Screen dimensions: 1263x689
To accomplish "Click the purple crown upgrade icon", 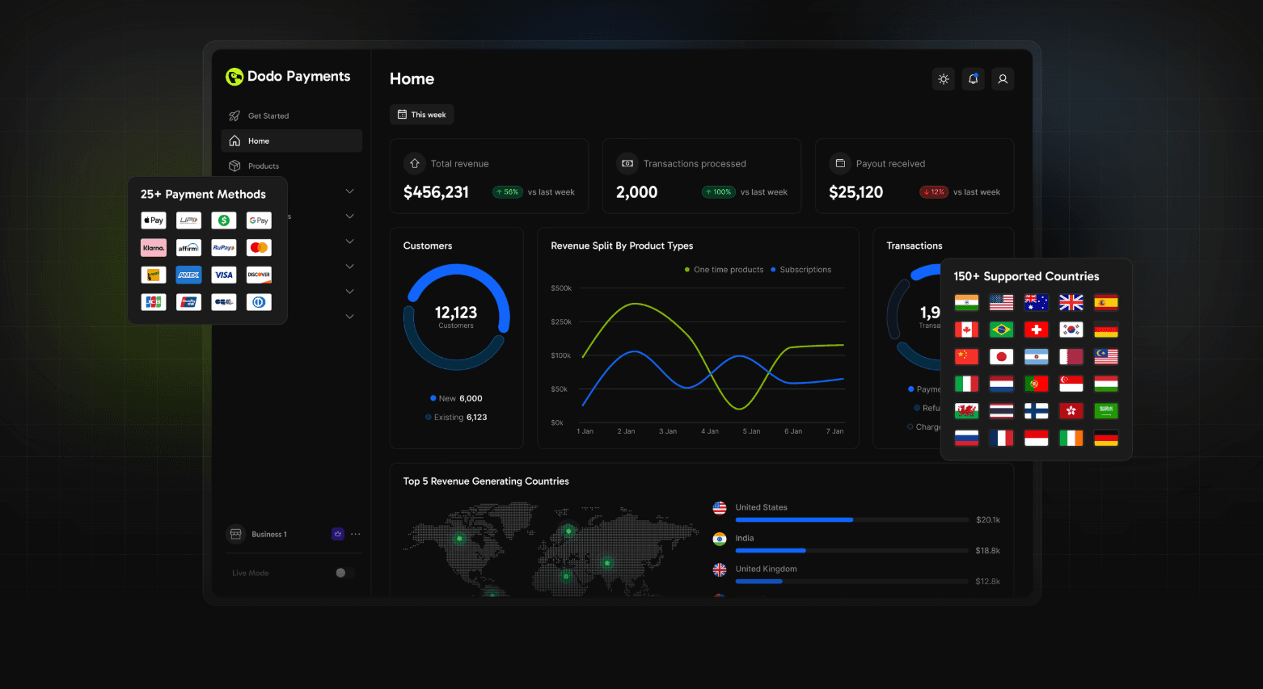I will coord(338,534).
